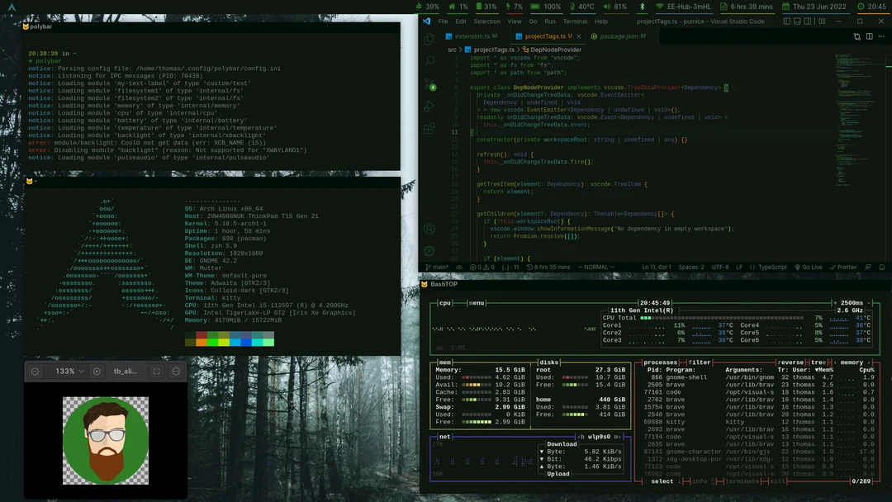Click terminate in bashtop's process controls
The height and width of the screenshot is (502, 892).
tap(742, 480)
